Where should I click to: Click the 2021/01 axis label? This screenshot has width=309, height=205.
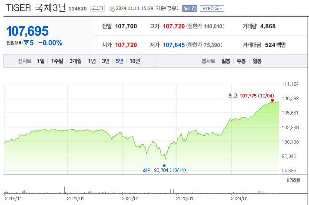(x=76, y=198)
